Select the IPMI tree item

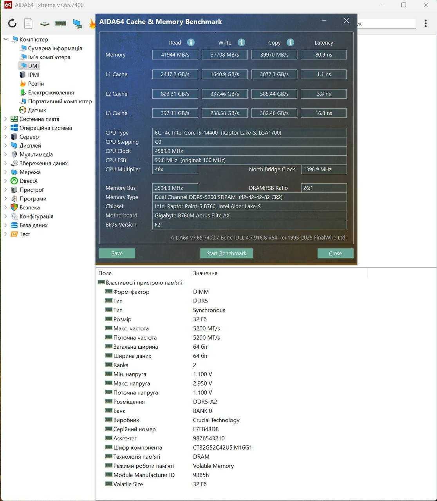(x=34, y=75)
